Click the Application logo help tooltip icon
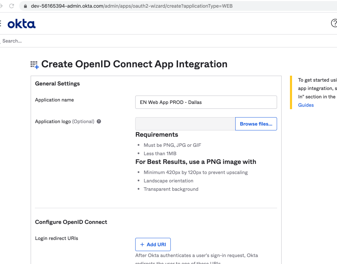Screen dimensions: 337x264 click(x=99, y=122)
